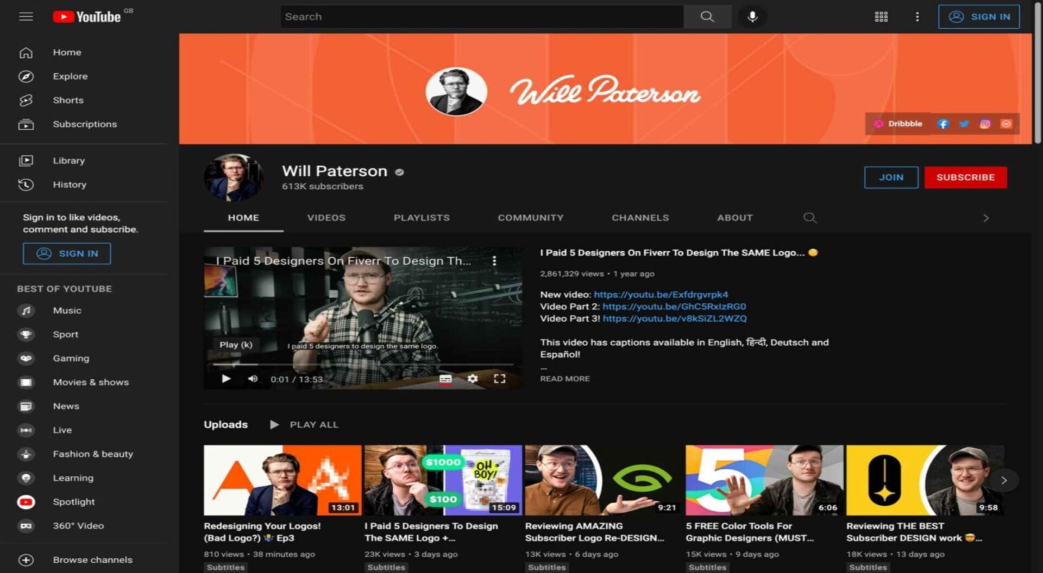Mute the featured video volume
Image resolution: width=1043 pixels, height=573 pixels.
[253, 379]
